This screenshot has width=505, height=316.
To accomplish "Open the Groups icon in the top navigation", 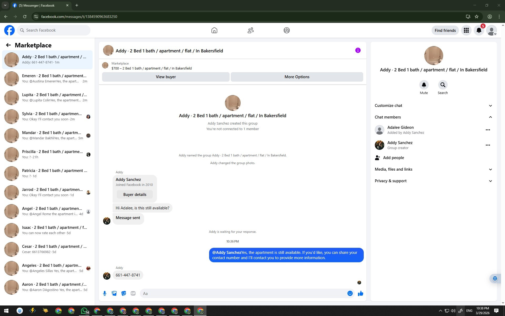I will coord(287,30).
